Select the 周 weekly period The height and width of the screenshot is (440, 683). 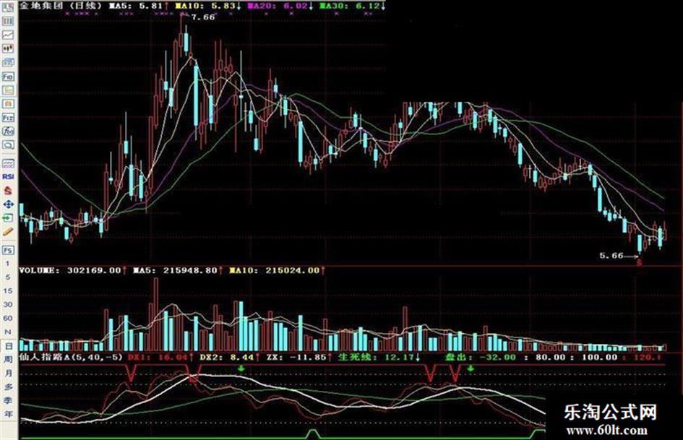point(8,359)
